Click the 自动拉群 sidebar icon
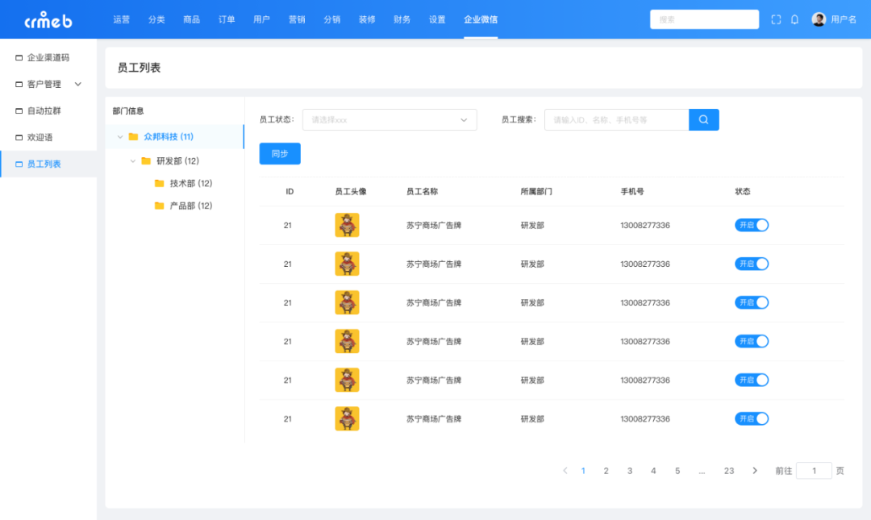 [19, 111]
